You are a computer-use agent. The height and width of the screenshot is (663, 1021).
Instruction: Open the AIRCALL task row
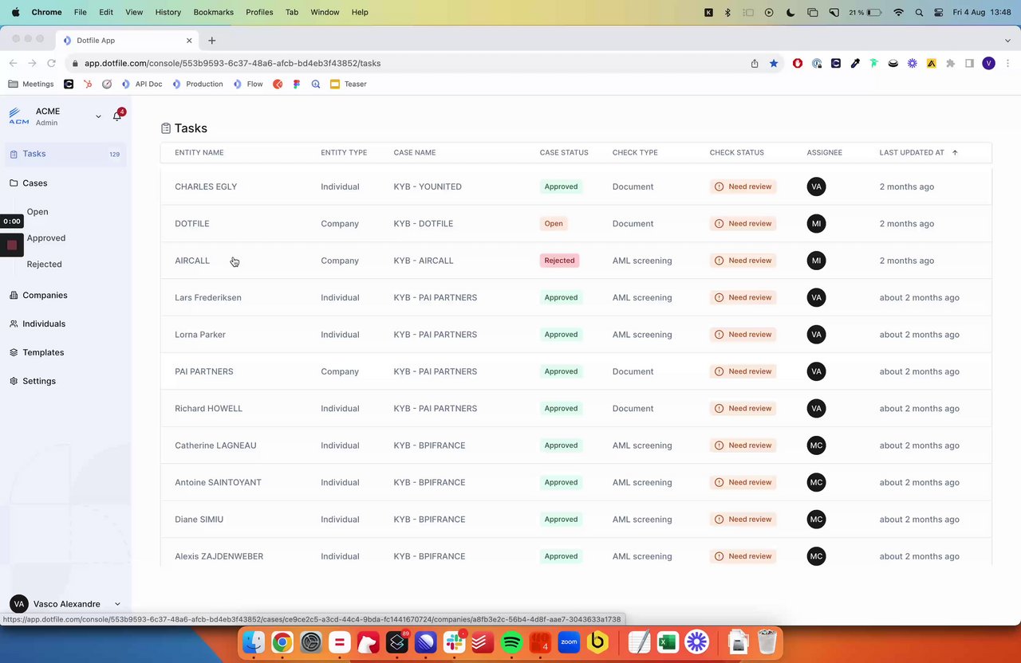click(576, 261)
